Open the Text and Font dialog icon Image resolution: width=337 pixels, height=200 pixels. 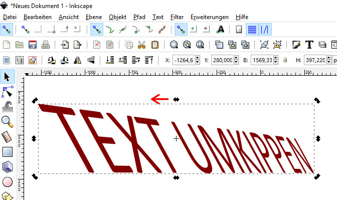(x=309, y=45)
